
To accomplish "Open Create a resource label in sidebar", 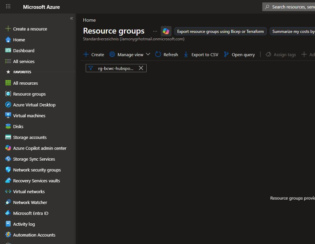I will click(30, 29).
